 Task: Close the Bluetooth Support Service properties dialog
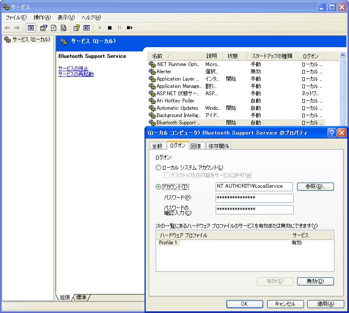pos(342,133)
